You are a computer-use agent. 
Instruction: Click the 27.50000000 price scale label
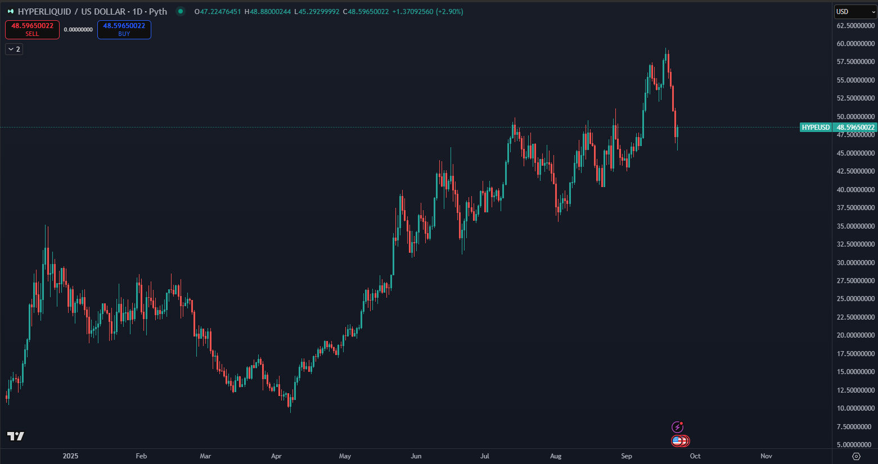coord(856,281)
